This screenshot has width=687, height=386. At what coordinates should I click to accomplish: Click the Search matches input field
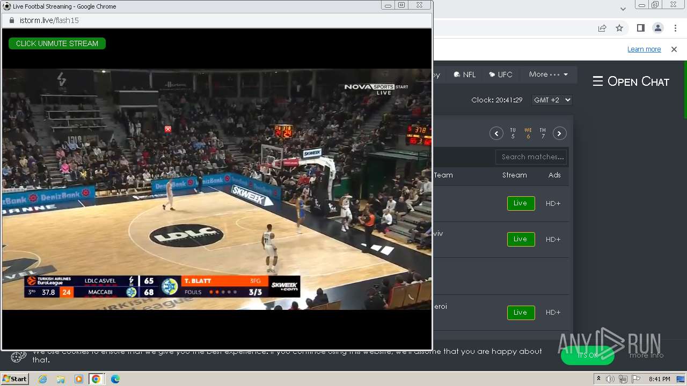pyautogui.click(x=531, y=157)
